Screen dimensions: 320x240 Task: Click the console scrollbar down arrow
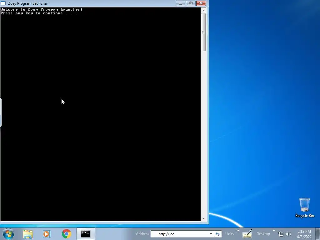pyautogui.click(x=203, y=219)
